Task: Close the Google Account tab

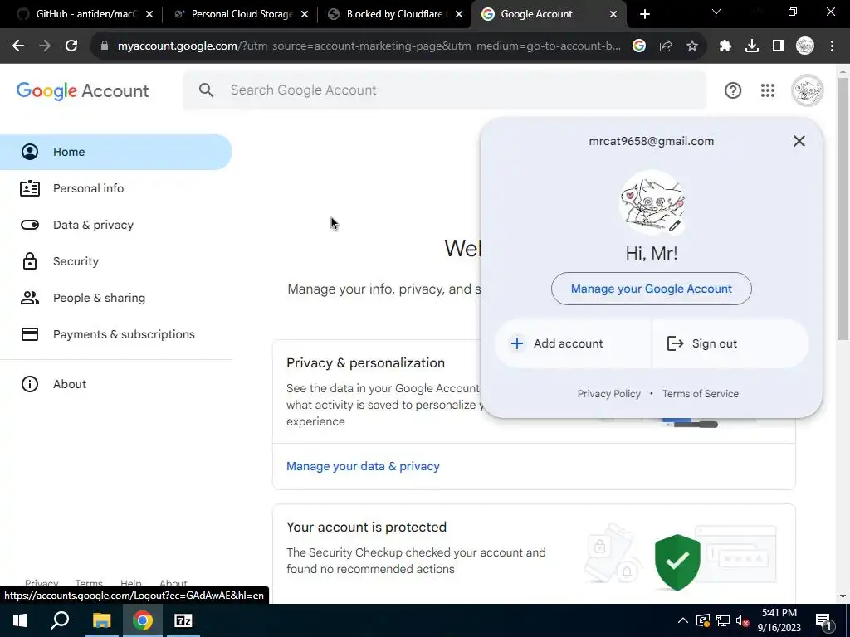Action: [x=613, y=14]
